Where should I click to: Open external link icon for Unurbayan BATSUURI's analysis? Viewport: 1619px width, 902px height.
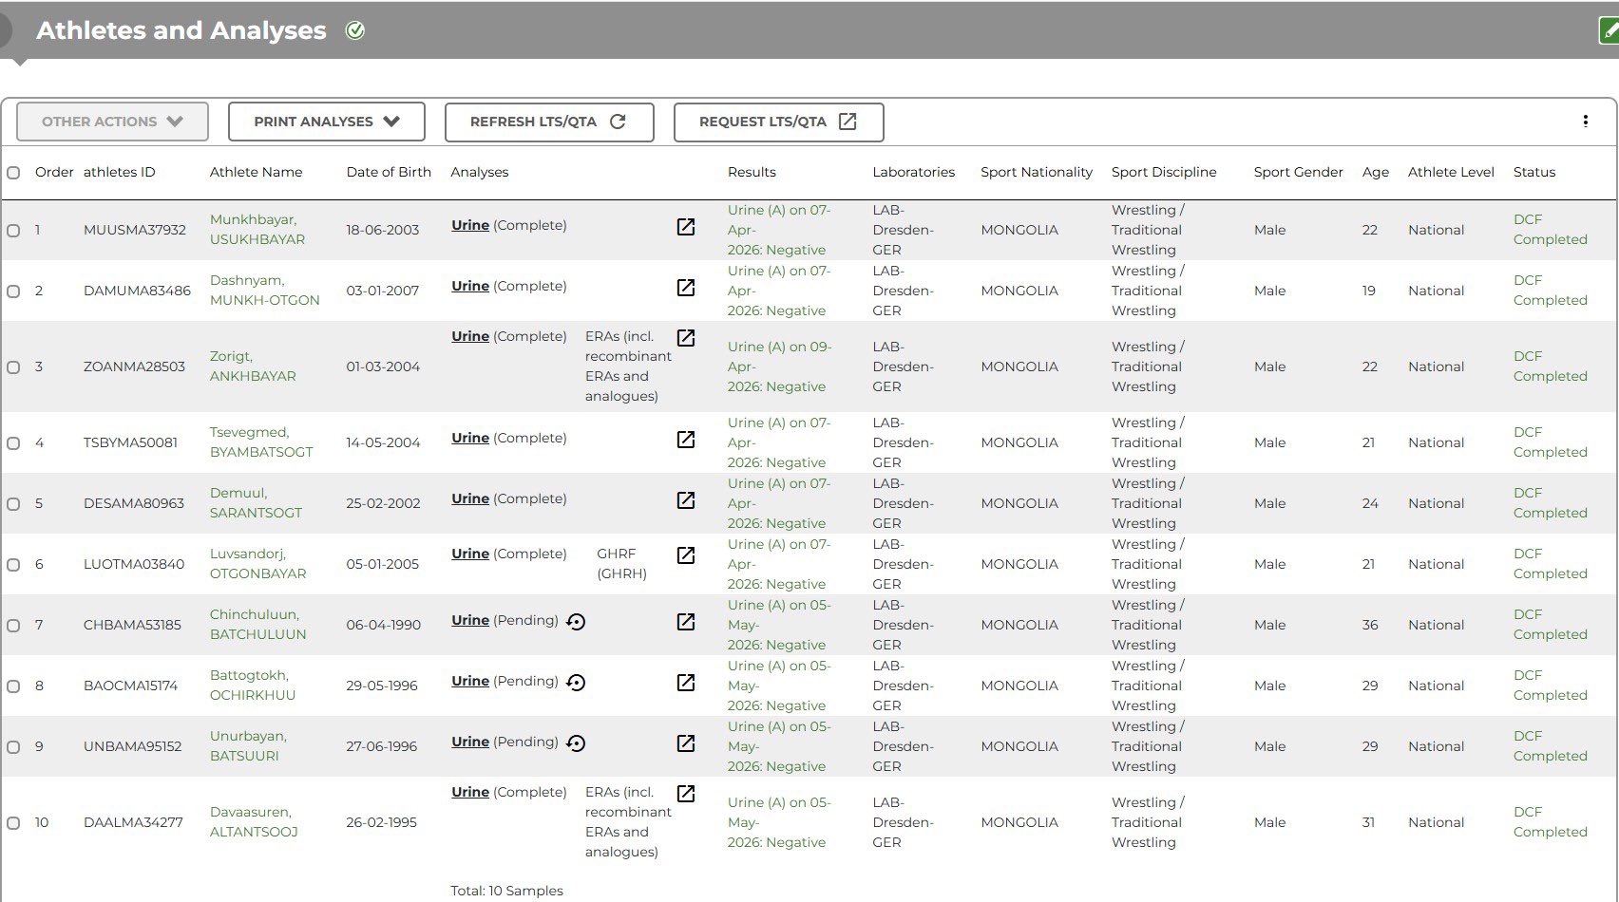click(x=686, y=743)
